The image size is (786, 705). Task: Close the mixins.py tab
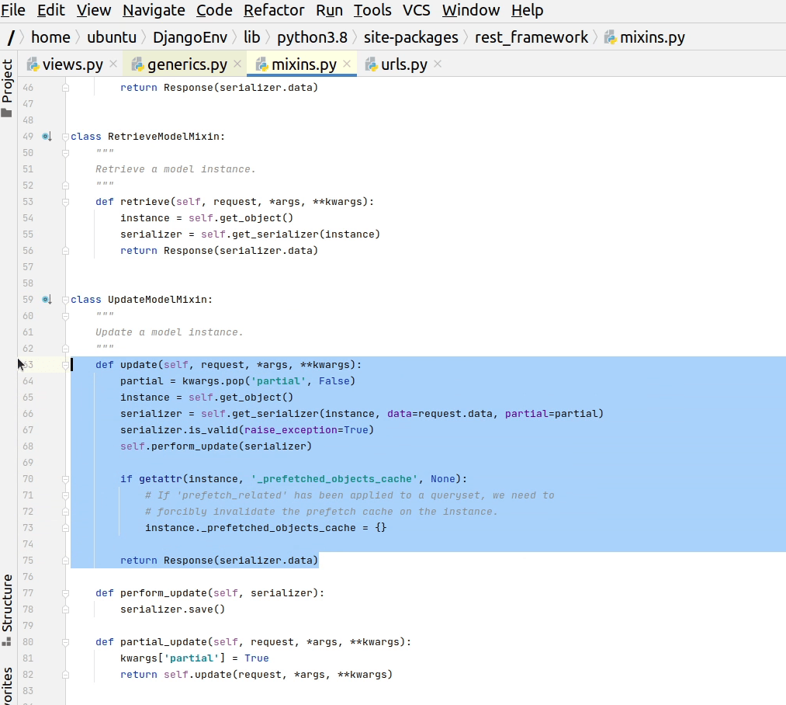pos(347,64)
